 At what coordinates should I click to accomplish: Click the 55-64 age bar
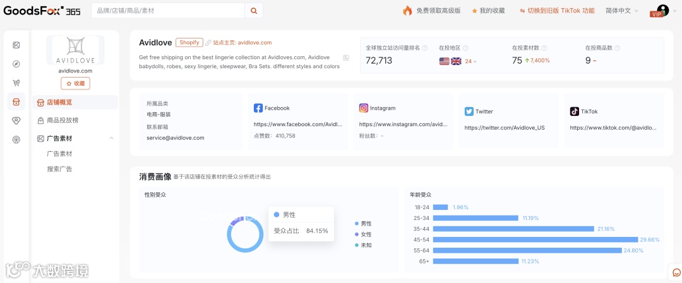tap(527, 250)
